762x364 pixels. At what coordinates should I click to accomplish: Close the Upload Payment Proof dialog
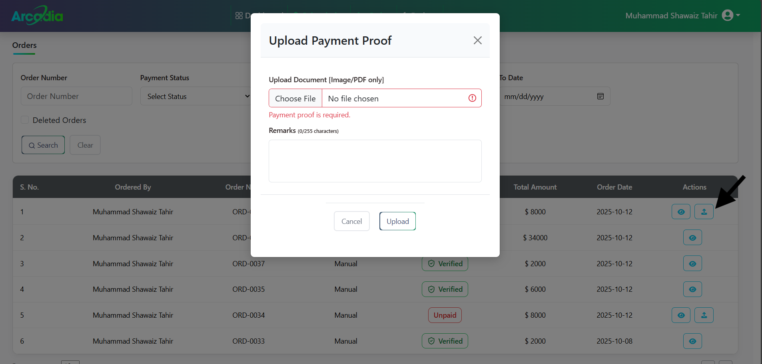477,40
